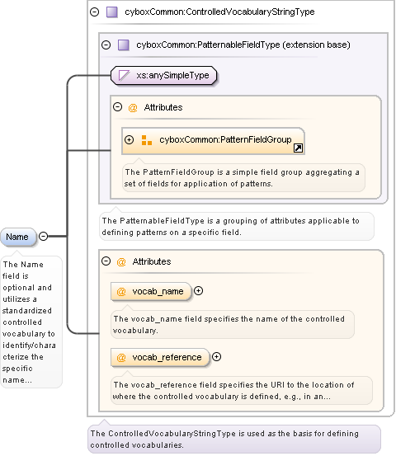Follow the PatternFieldGroup reference arrow icon
The width and height of the screenshot is (396, 456).
pyautogui.click(x=298, y=148)
